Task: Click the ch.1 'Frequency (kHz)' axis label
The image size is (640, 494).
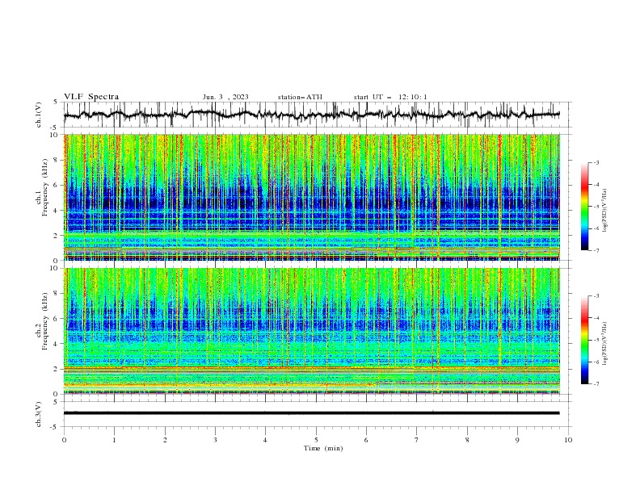Action: tap(45, 186)
